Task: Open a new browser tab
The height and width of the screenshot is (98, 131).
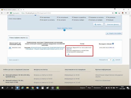Action: [21, 10]
